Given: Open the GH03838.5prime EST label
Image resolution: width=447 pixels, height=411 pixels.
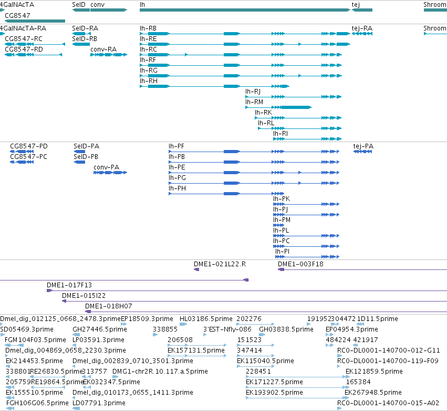Looking at the screenshot, I should [286, 329].
